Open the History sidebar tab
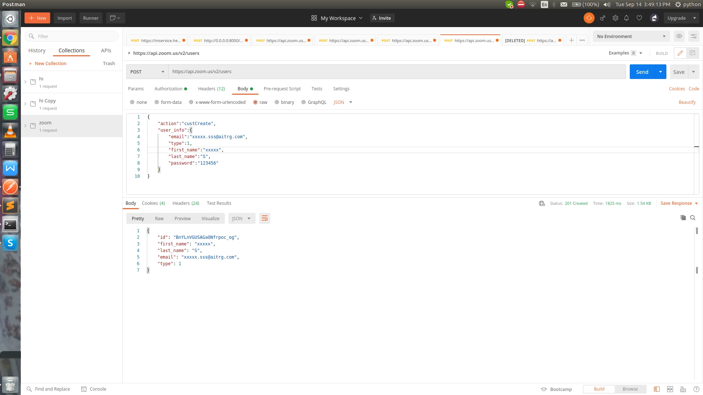The width and height of the screenshot is (703, 395). pos(37,50)
